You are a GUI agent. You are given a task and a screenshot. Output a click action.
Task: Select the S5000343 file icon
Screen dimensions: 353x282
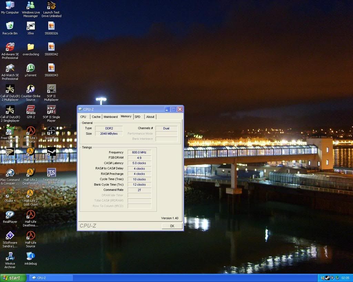coord(51,70)
